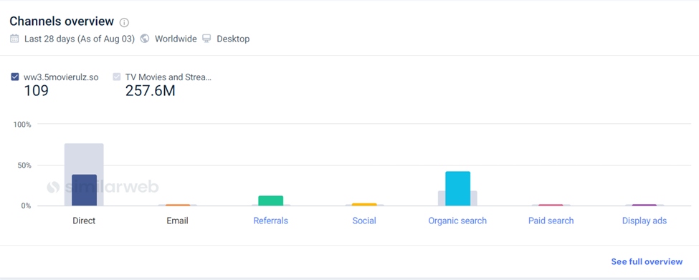Open the Organic search channel link
Image resolution: width=699 pixels, height=280 pixels.
pyautogui.click(x=457, y=221)
